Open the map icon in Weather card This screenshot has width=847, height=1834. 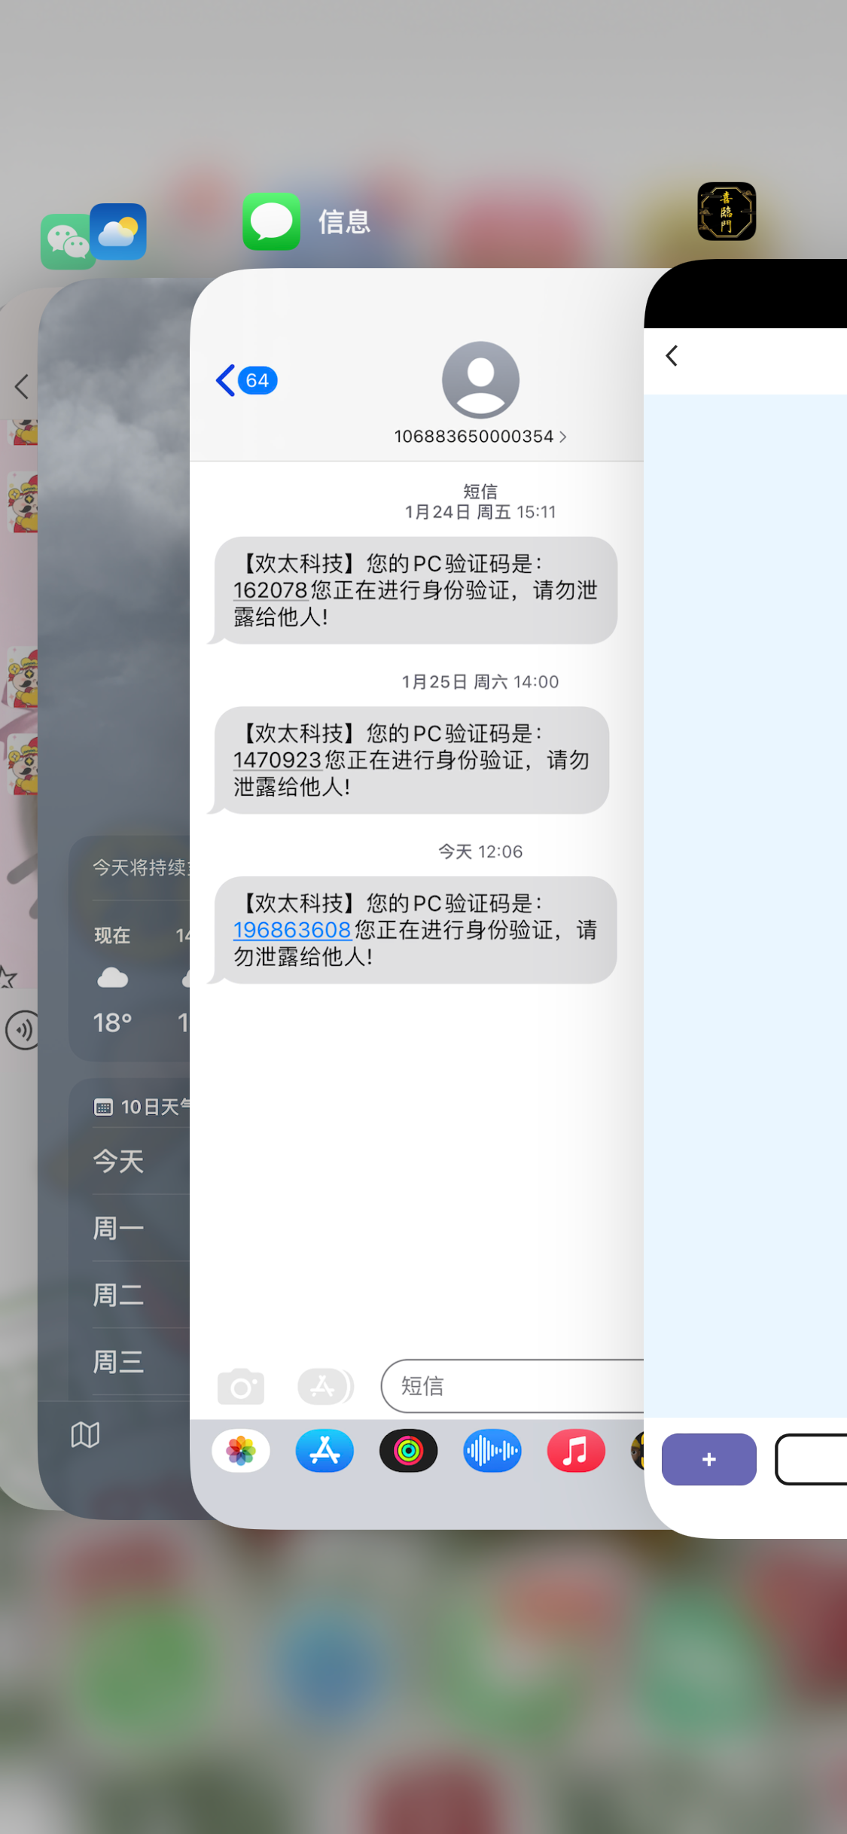(x=85, y=1435)
